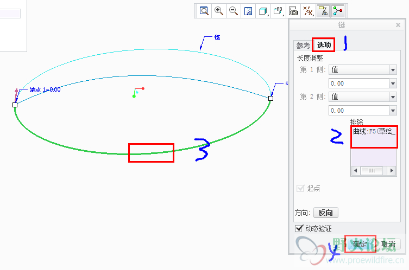Switch to the 选项 tab
The width and height of the screenshot is (409, 270).
(324, 45)
